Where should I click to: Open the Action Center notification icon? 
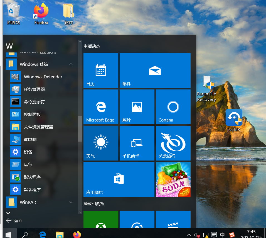coord(214,235)
